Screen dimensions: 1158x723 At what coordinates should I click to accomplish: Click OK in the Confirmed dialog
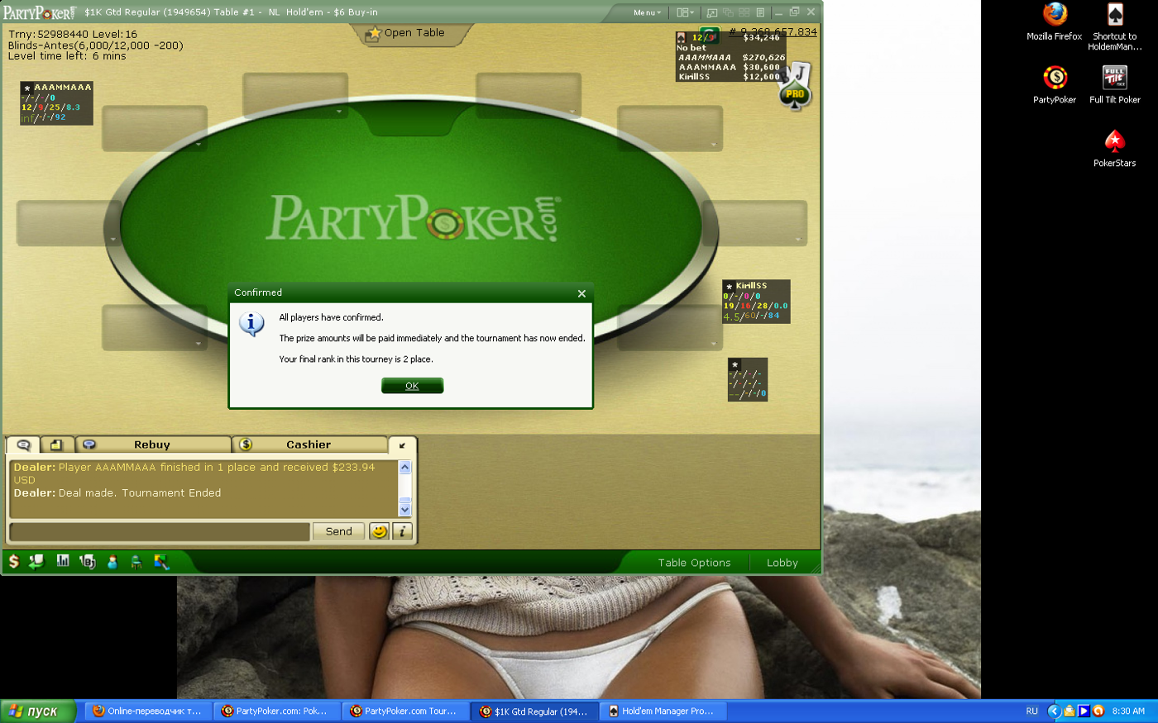click(412, 386)
